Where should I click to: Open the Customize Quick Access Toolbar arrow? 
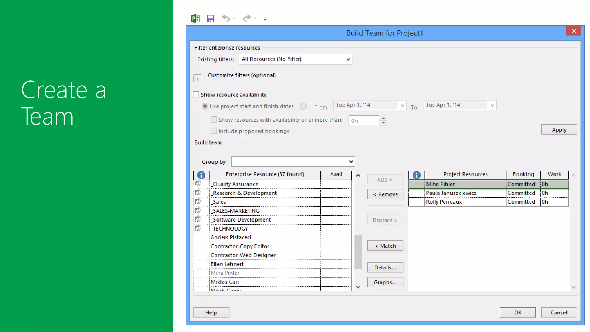(x=265, y=19)
